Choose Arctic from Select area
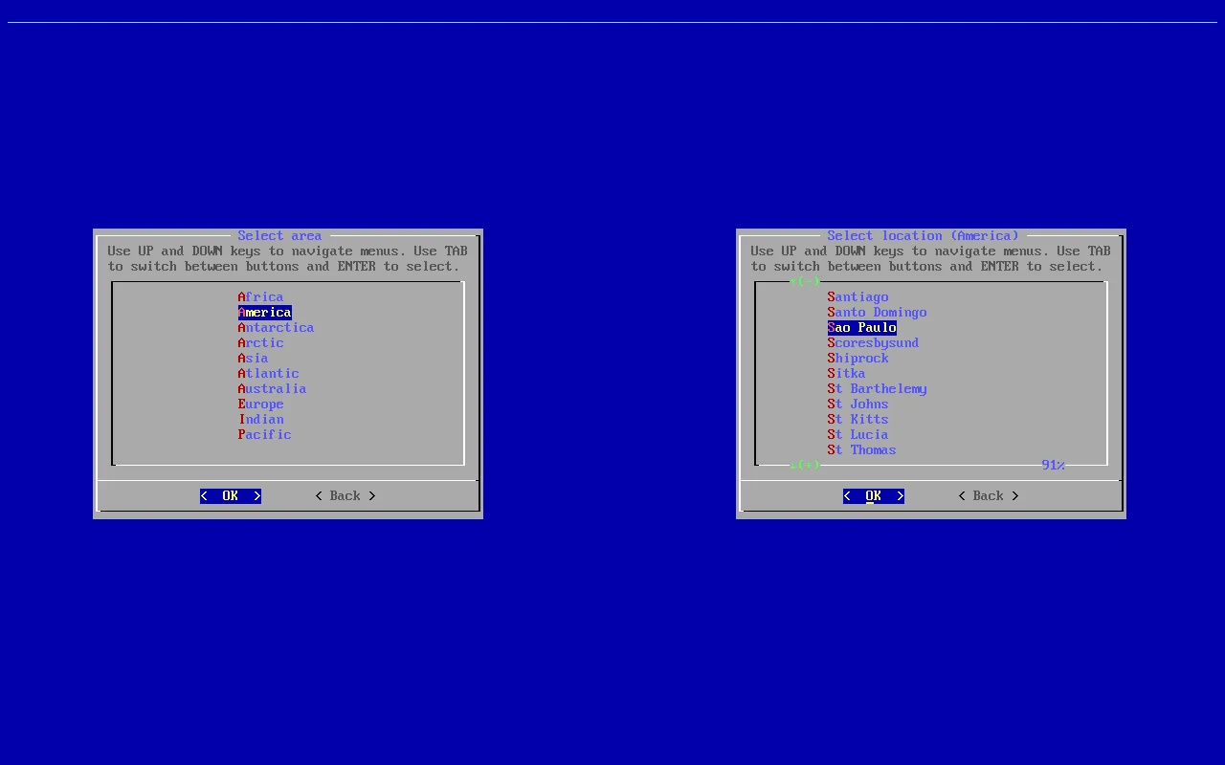The width and height of the screenshot is (1225, 765). 261,343
